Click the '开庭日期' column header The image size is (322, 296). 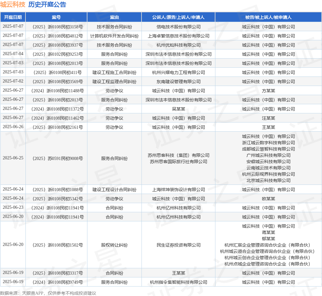pyautogui.click(x=13, y=17)
